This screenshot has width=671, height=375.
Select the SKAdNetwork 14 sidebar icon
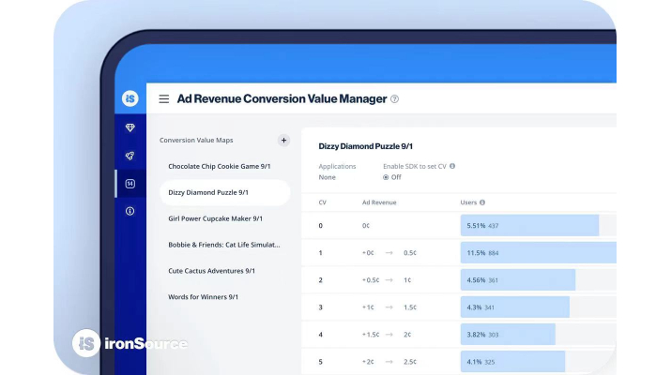[x=130, y=184]
